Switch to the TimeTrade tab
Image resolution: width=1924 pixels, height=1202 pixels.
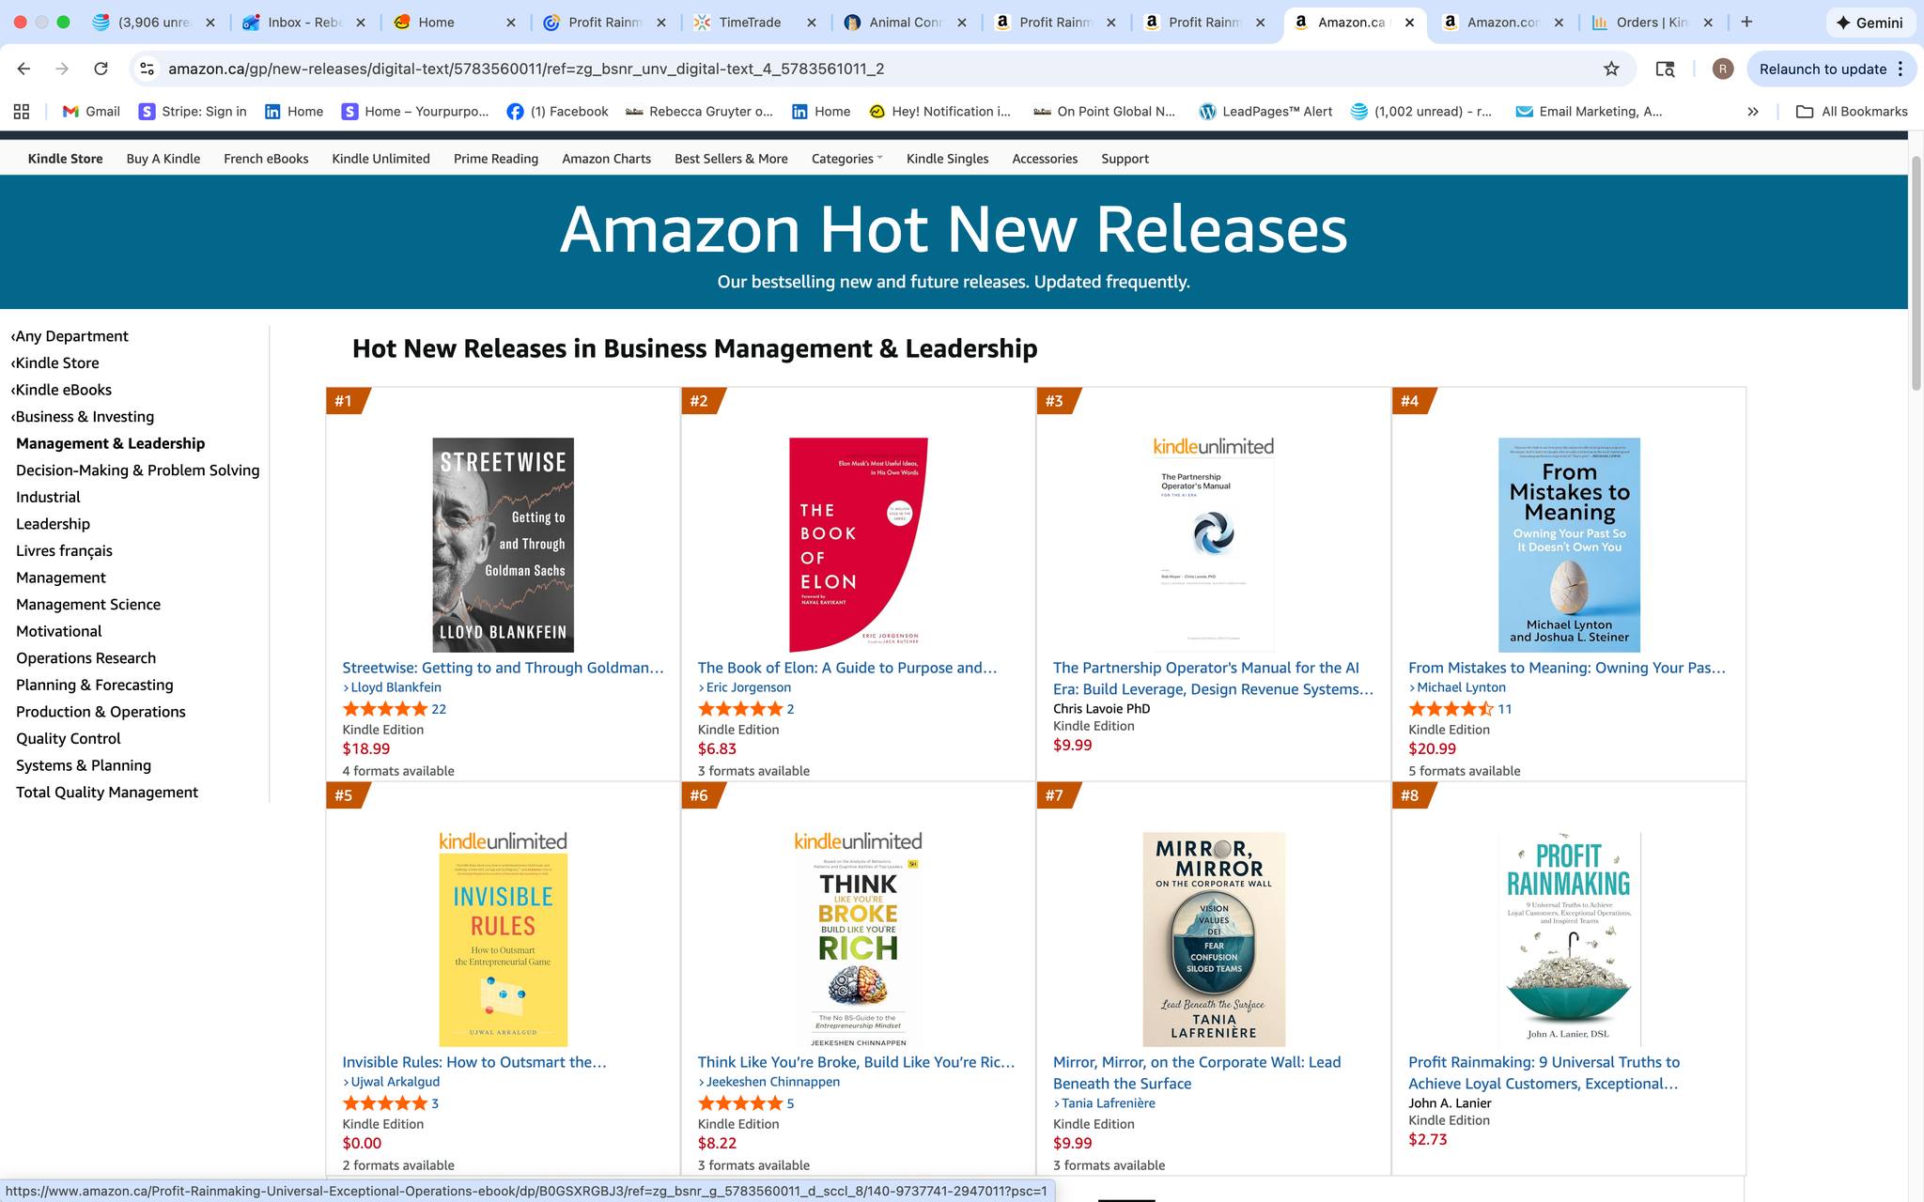pyautogui.click(x=749, y=23)
